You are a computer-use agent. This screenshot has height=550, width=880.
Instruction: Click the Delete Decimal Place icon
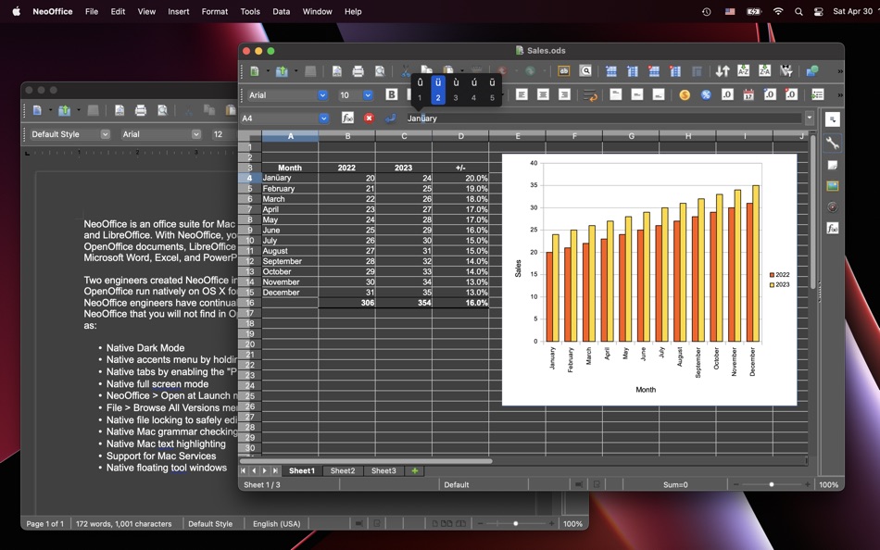tap(791, 94)
